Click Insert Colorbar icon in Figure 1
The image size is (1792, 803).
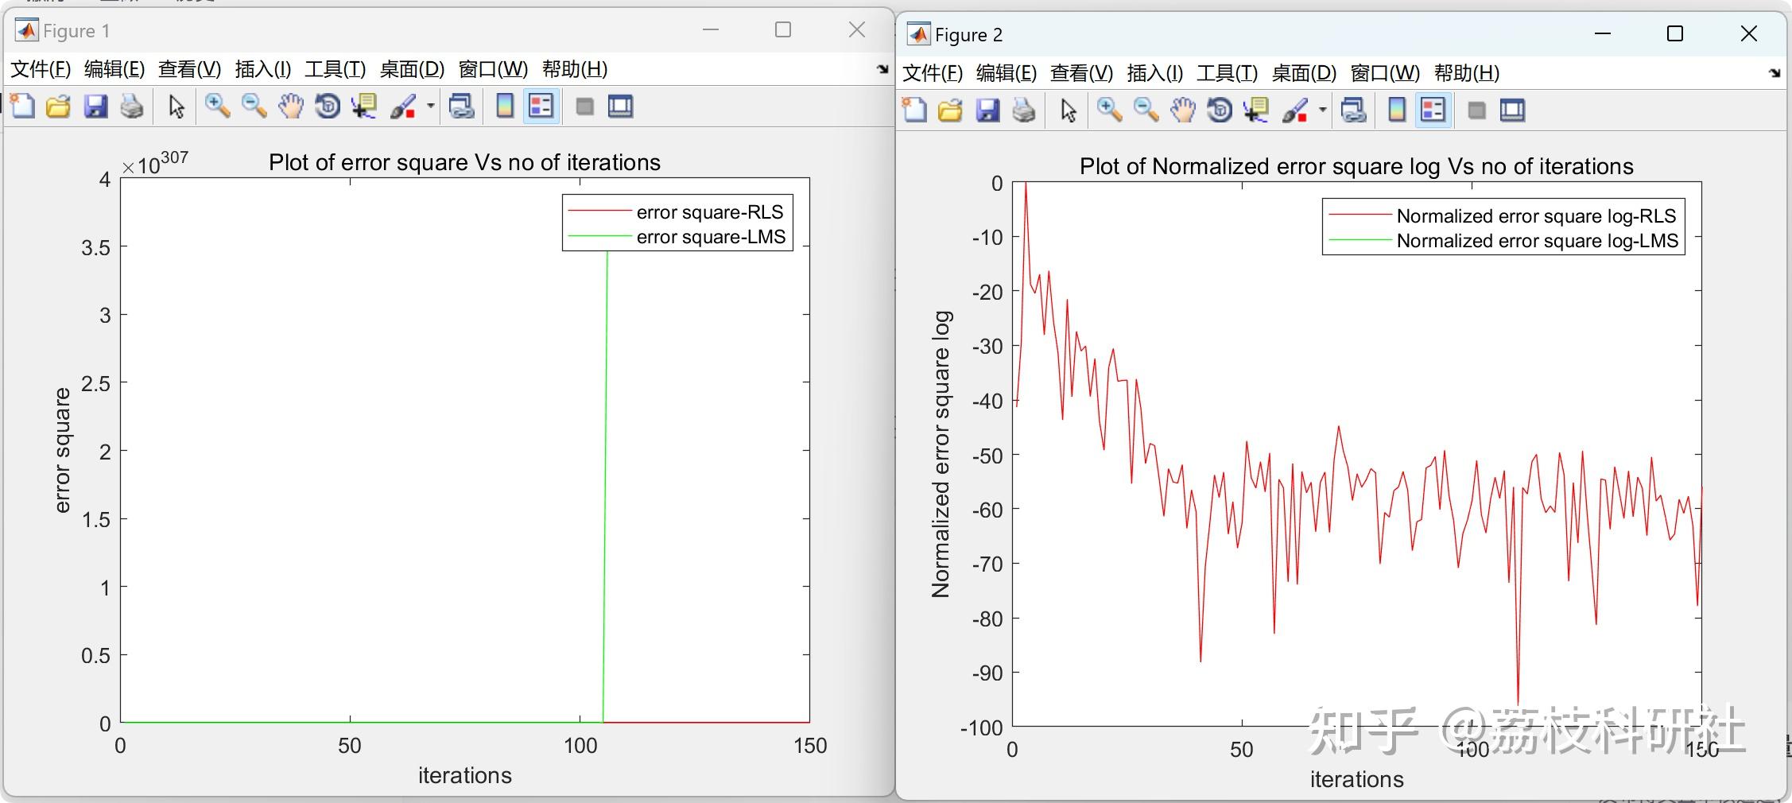point(505,106)
